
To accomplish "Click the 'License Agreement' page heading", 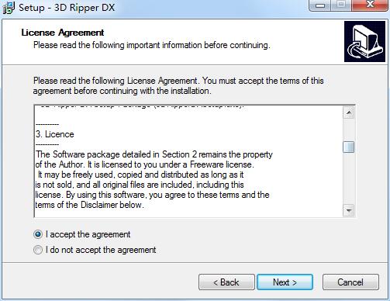I will pyautogui.click(x=63, y=33).
